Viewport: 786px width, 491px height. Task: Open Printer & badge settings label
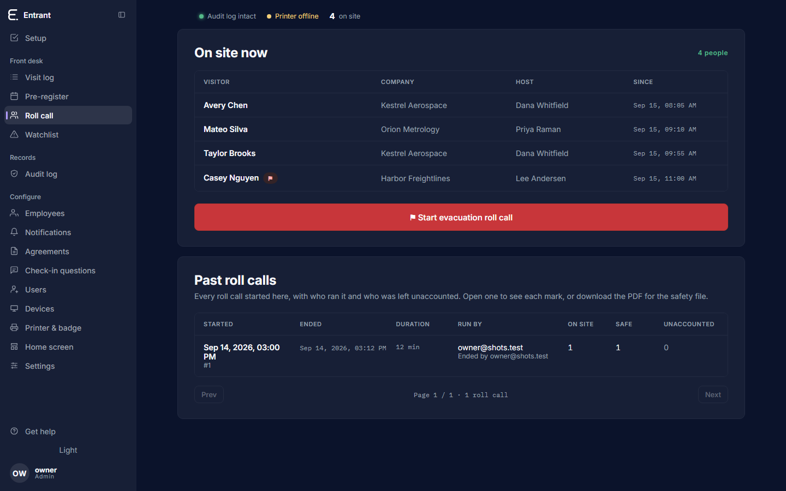(53, 328)
